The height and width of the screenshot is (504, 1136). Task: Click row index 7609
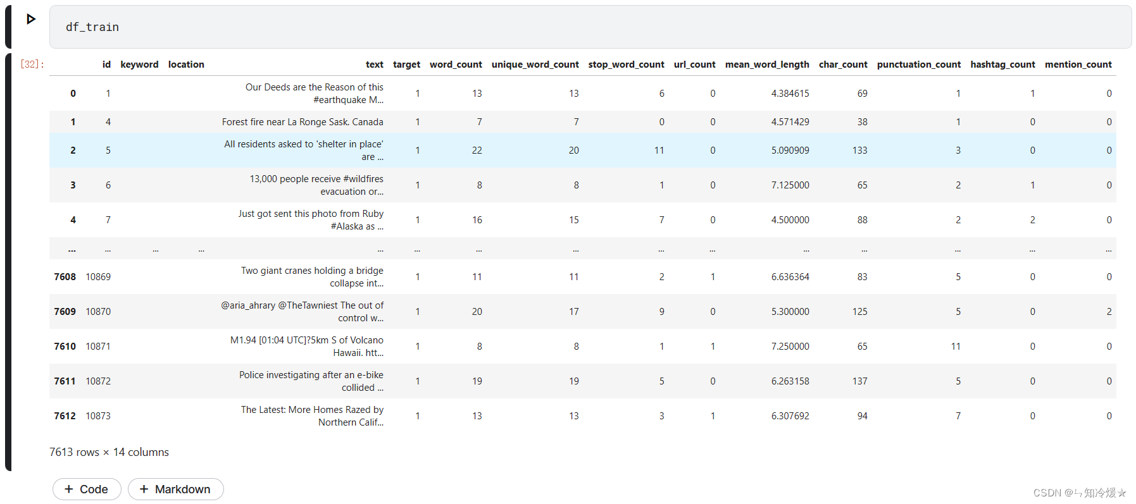[x=65, y=312]
